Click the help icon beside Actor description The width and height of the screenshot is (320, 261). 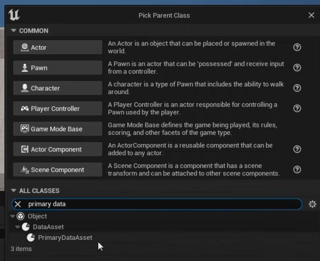click(x=297, y=47)
